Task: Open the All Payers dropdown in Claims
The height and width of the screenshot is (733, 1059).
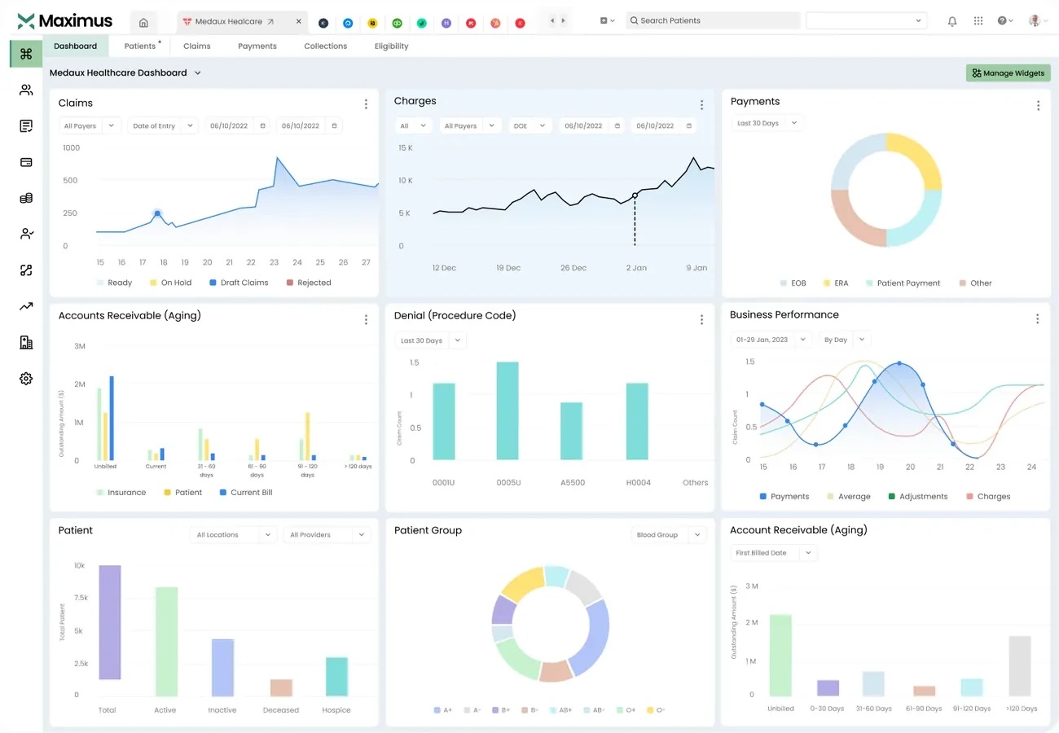Action: 90,125
